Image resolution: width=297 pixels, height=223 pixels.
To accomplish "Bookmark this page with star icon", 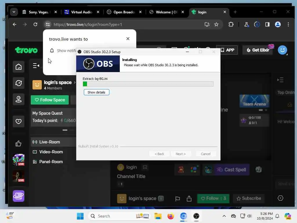I will (216, 24).
